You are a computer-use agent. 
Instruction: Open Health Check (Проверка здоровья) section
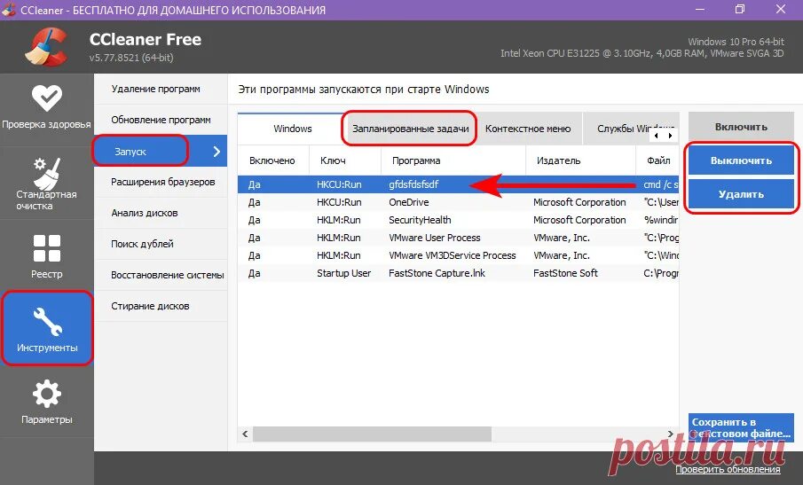pyautogui.click(x=47, y=109)
